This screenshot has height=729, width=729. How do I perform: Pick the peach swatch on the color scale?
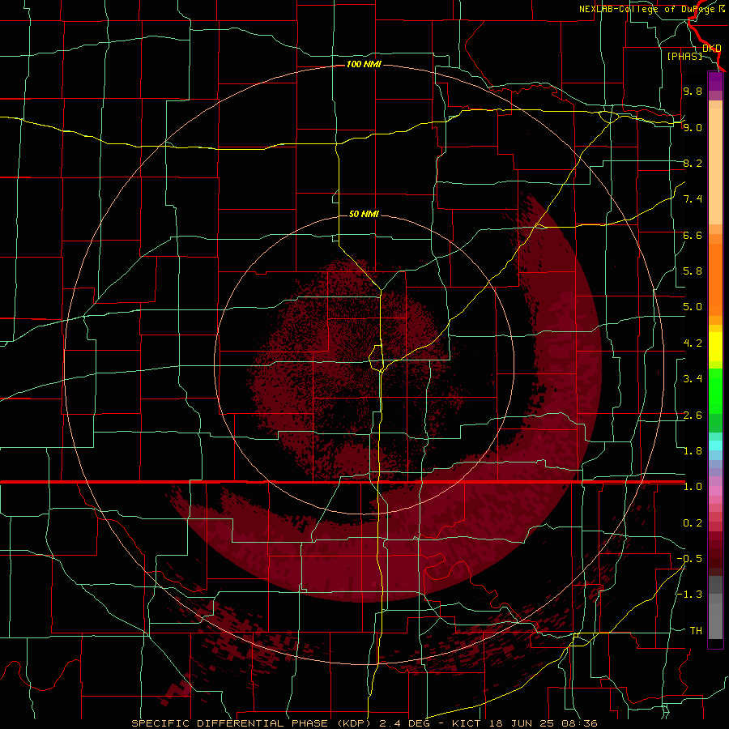tap(715, 168)
